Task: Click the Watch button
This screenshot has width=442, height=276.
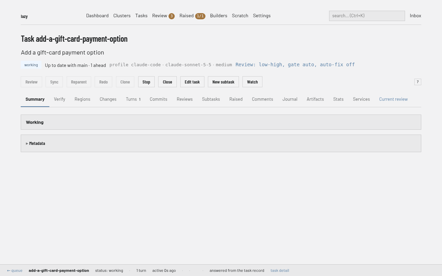Action: 252,82
